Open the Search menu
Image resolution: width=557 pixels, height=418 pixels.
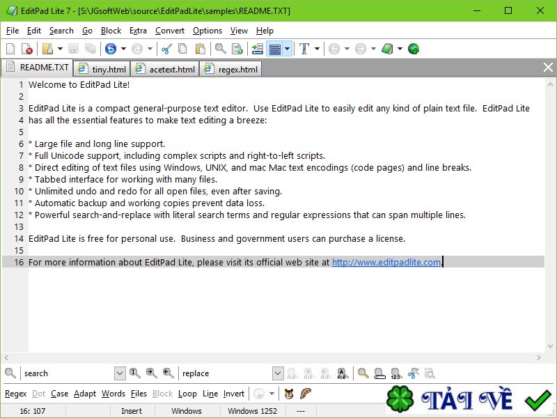[x=61, y=31]
